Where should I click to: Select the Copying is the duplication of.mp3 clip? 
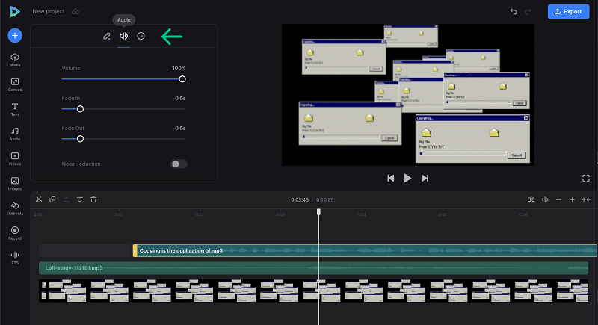point(364,251)
